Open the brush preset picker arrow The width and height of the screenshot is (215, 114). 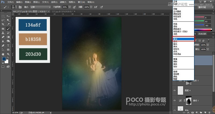tap(16, 7)
